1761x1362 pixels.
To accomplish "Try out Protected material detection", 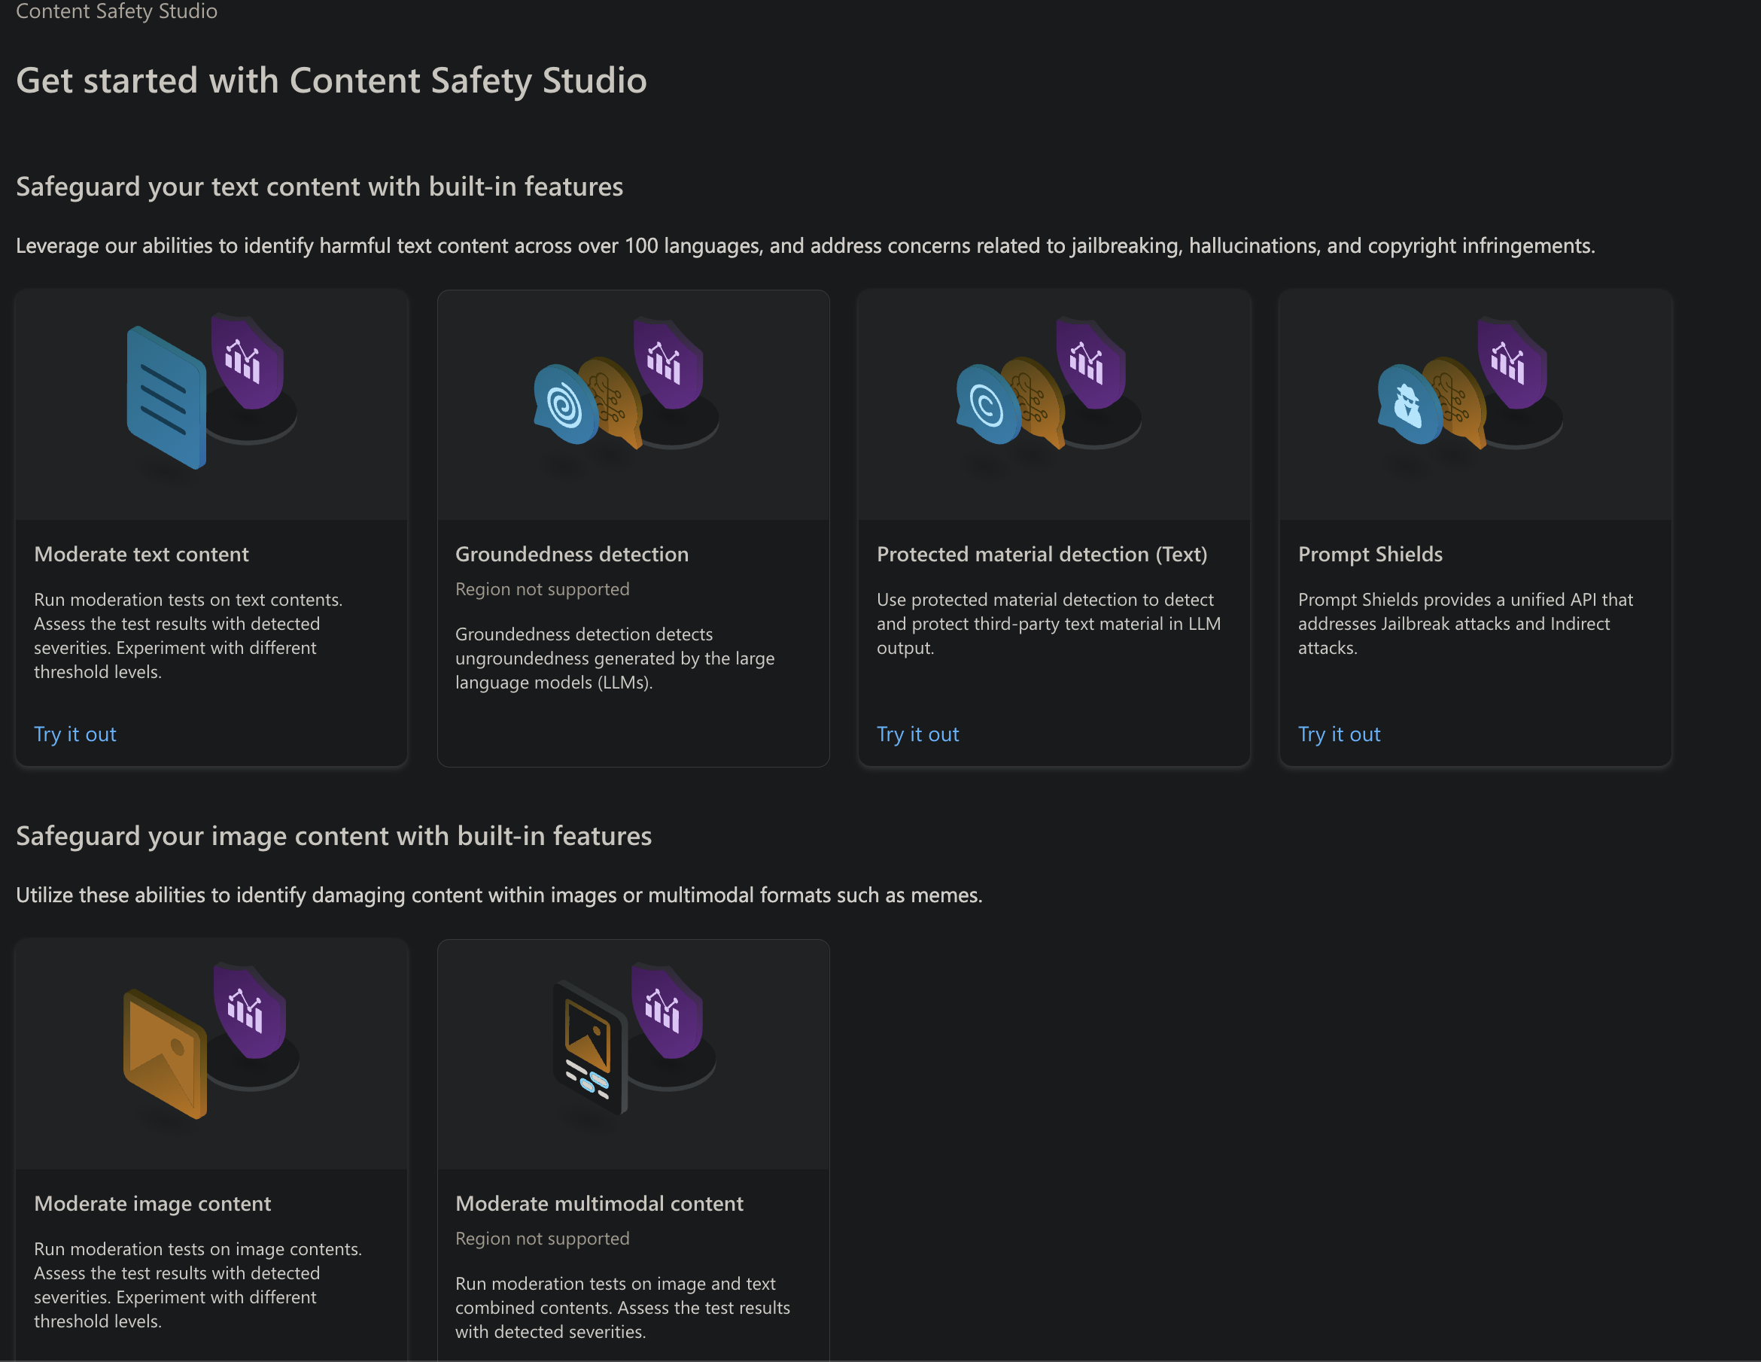I will coord(917,734).
